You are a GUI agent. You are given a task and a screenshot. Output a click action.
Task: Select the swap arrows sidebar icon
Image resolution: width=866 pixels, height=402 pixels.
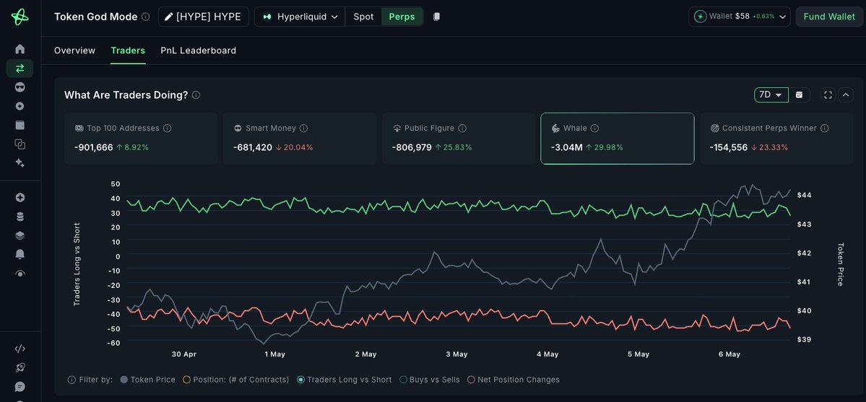pos(20,69)
